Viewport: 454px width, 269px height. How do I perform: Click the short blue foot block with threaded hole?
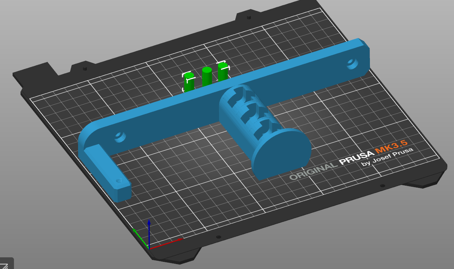(x=108, y=173)
